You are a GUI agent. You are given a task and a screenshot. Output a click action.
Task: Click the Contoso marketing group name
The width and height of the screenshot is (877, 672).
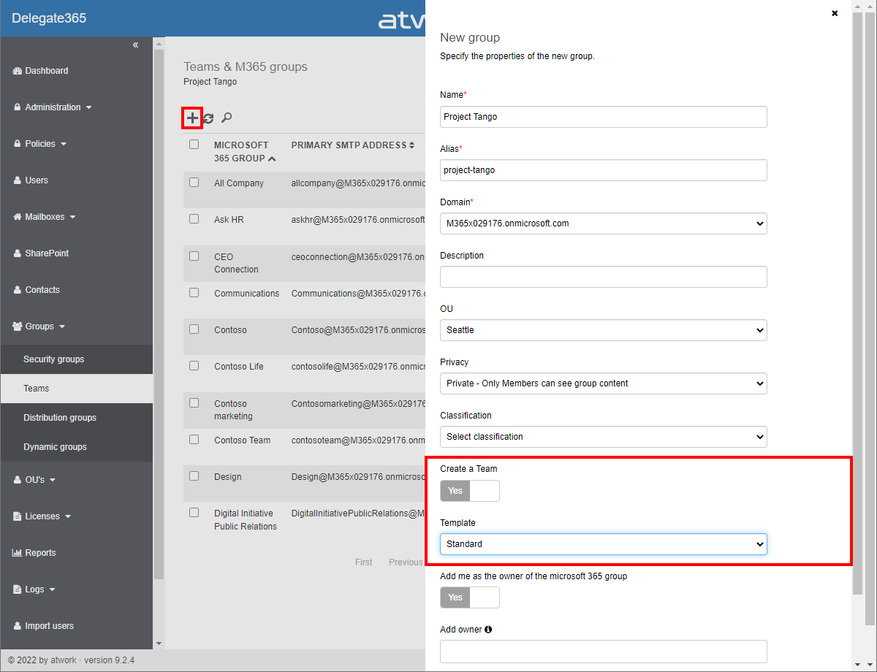pyautogui.click(x=233, y=410)
